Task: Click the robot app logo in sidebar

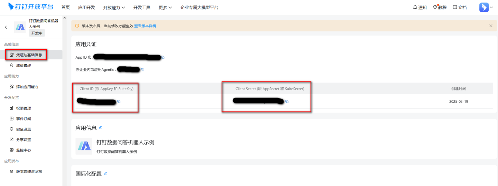Action: 20,27
